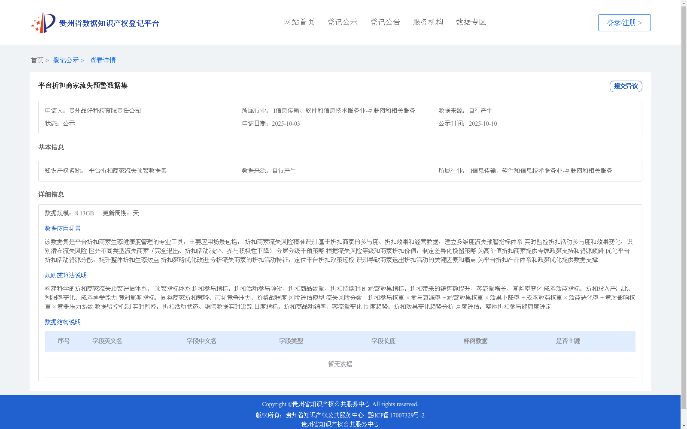Image resolution: width=687 pixels, height=429 pixels.
Task: Click the 序号 column header
Action: pyautogui.click(x=64, y=341)
